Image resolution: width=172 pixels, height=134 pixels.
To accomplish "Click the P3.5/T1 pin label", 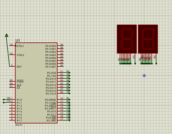I will pyautogui.click(x=52, y=115).
